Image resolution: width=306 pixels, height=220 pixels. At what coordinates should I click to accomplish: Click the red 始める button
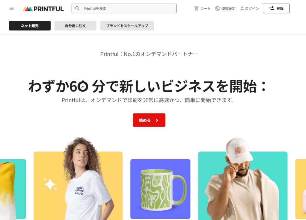point(149,120)
